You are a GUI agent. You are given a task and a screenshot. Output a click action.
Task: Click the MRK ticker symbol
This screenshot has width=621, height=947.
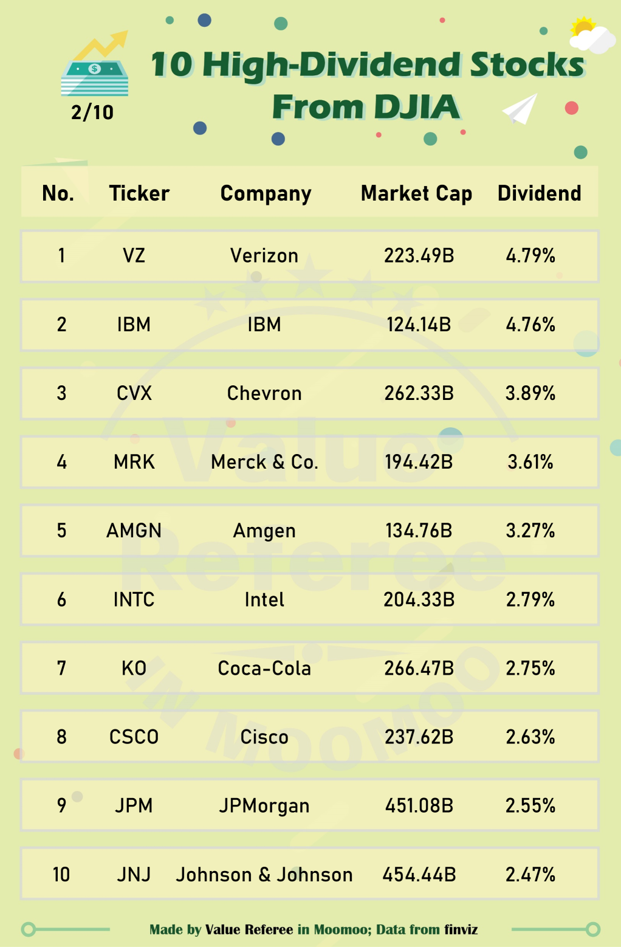pyautogui.click(x=134, y=462)
